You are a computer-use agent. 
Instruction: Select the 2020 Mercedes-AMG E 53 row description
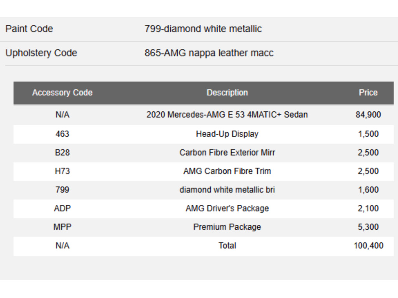(x=227, y=115)
